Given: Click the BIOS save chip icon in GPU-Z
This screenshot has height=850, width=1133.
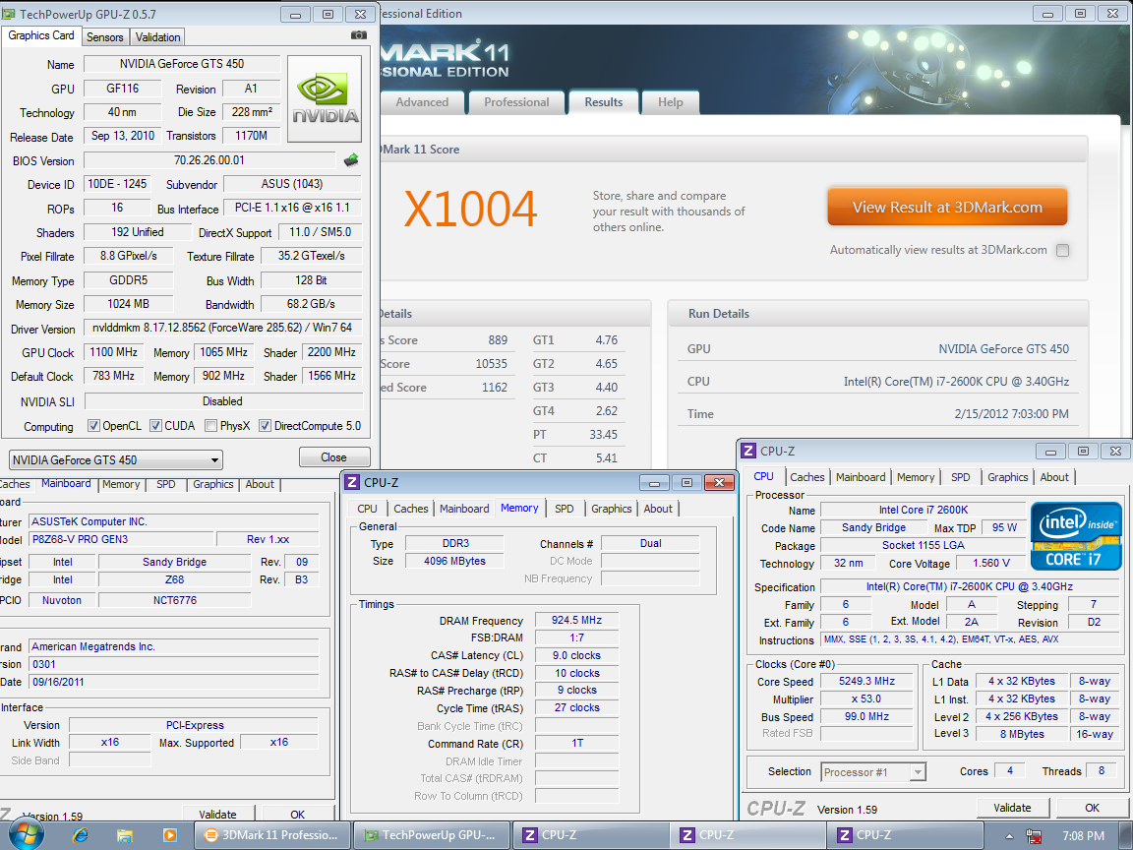Looking at the screenshot, I should coord(351,160).
